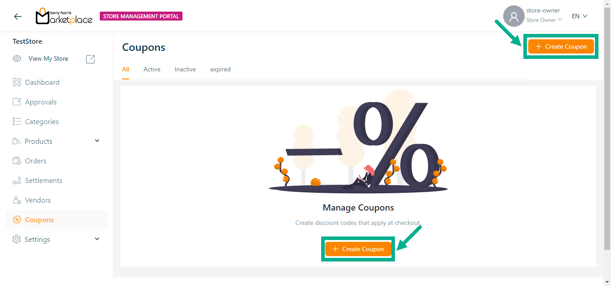This screenshot has width=611, height=286.
Task: Click the top-right Create Coupon button
Action: tap(561, 47)
